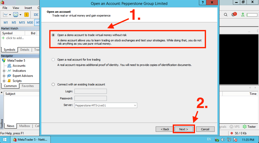
Task: Expand the Scripts tree node
Action: [4, 81]
